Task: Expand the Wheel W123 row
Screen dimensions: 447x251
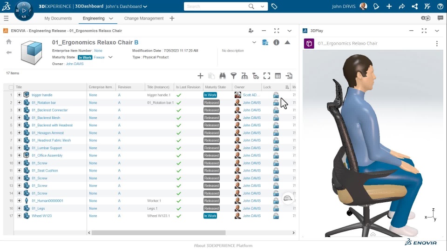Action: tap(19, 216)
